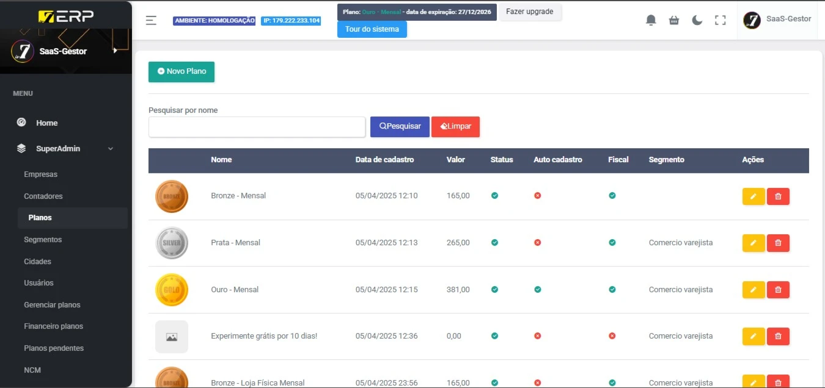Delete the Prata - Mensal plan
This screenshot has width=825, height=388.
tap(778, 243)
